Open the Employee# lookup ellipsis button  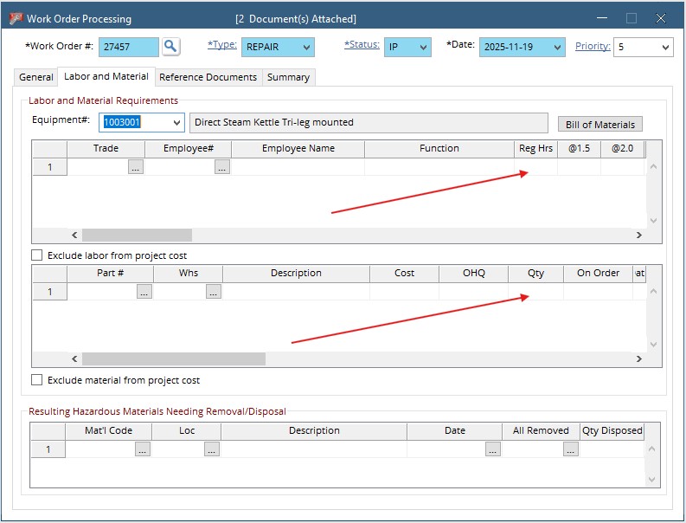pos(222,168)
